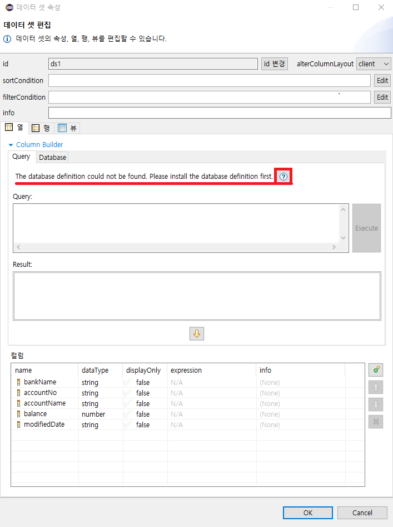This screenshot has width=393, height=527.
Task: Click the move column up arrow
Action: click(376, 387)
